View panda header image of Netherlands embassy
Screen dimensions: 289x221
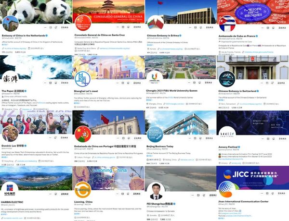point(36,12)
